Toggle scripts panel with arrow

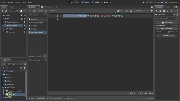pos(49,93)
